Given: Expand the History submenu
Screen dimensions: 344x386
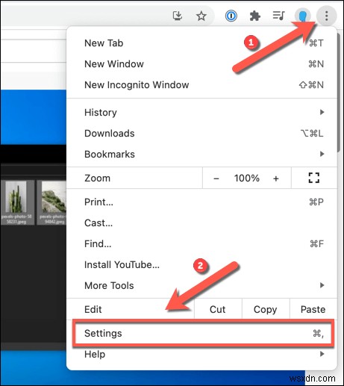Looking at the screenshot, I should tap(202, 112).
